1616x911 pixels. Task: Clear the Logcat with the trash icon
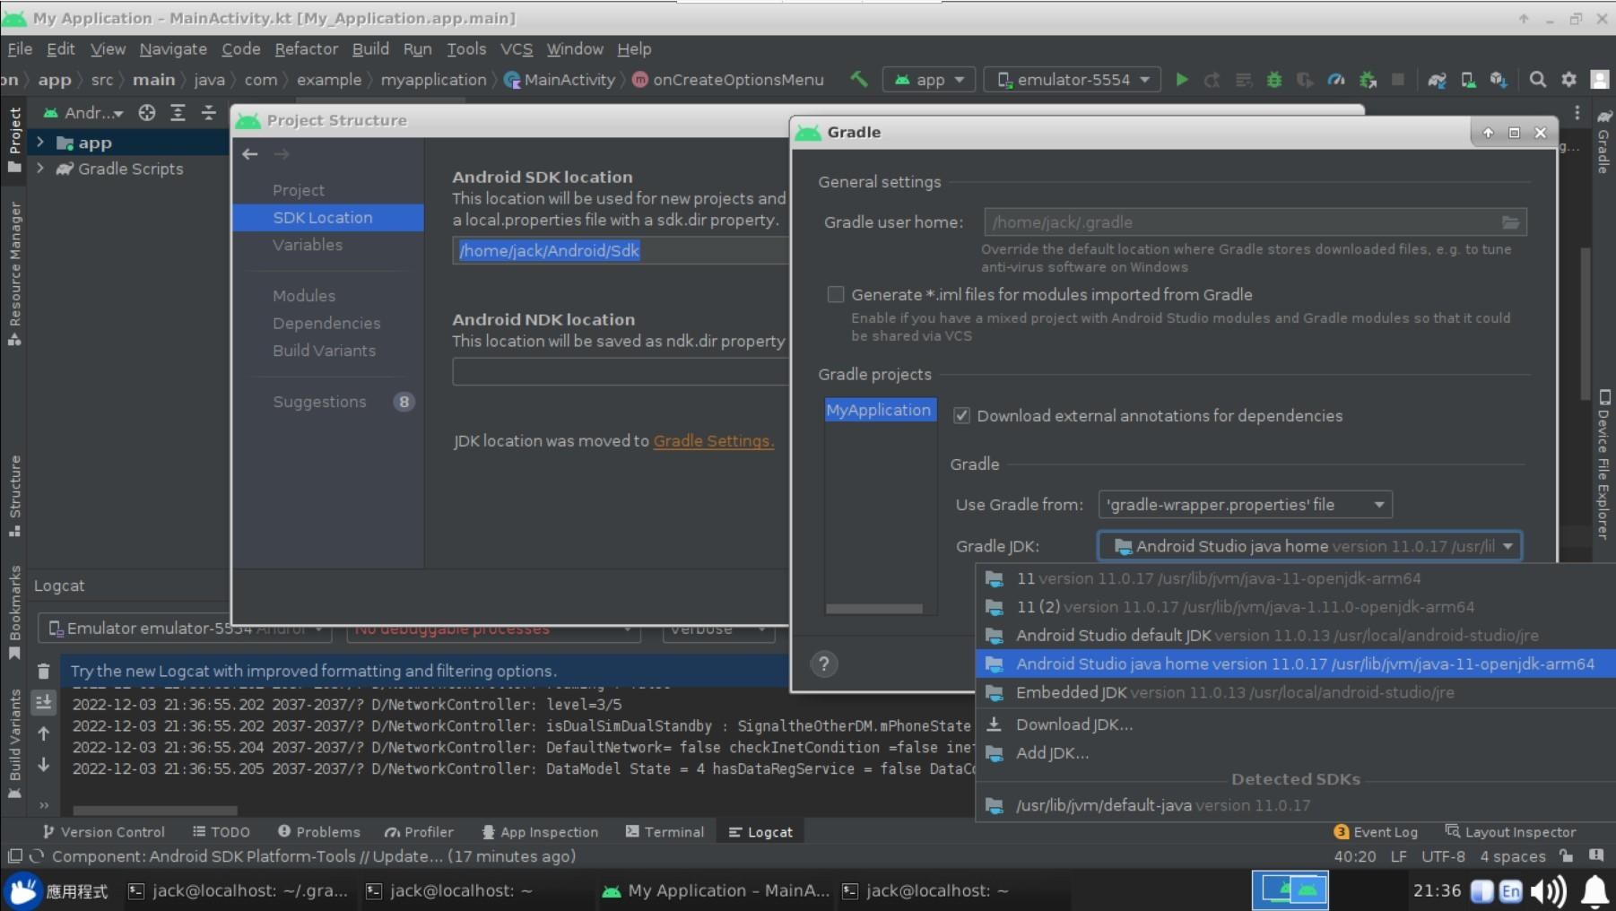point(44,671)
